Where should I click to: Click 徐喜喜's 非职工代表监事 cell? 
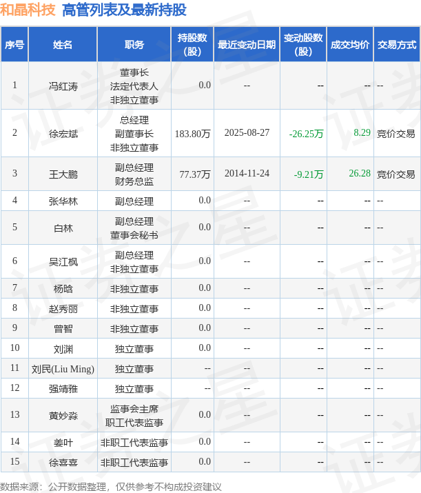point(134,463)
